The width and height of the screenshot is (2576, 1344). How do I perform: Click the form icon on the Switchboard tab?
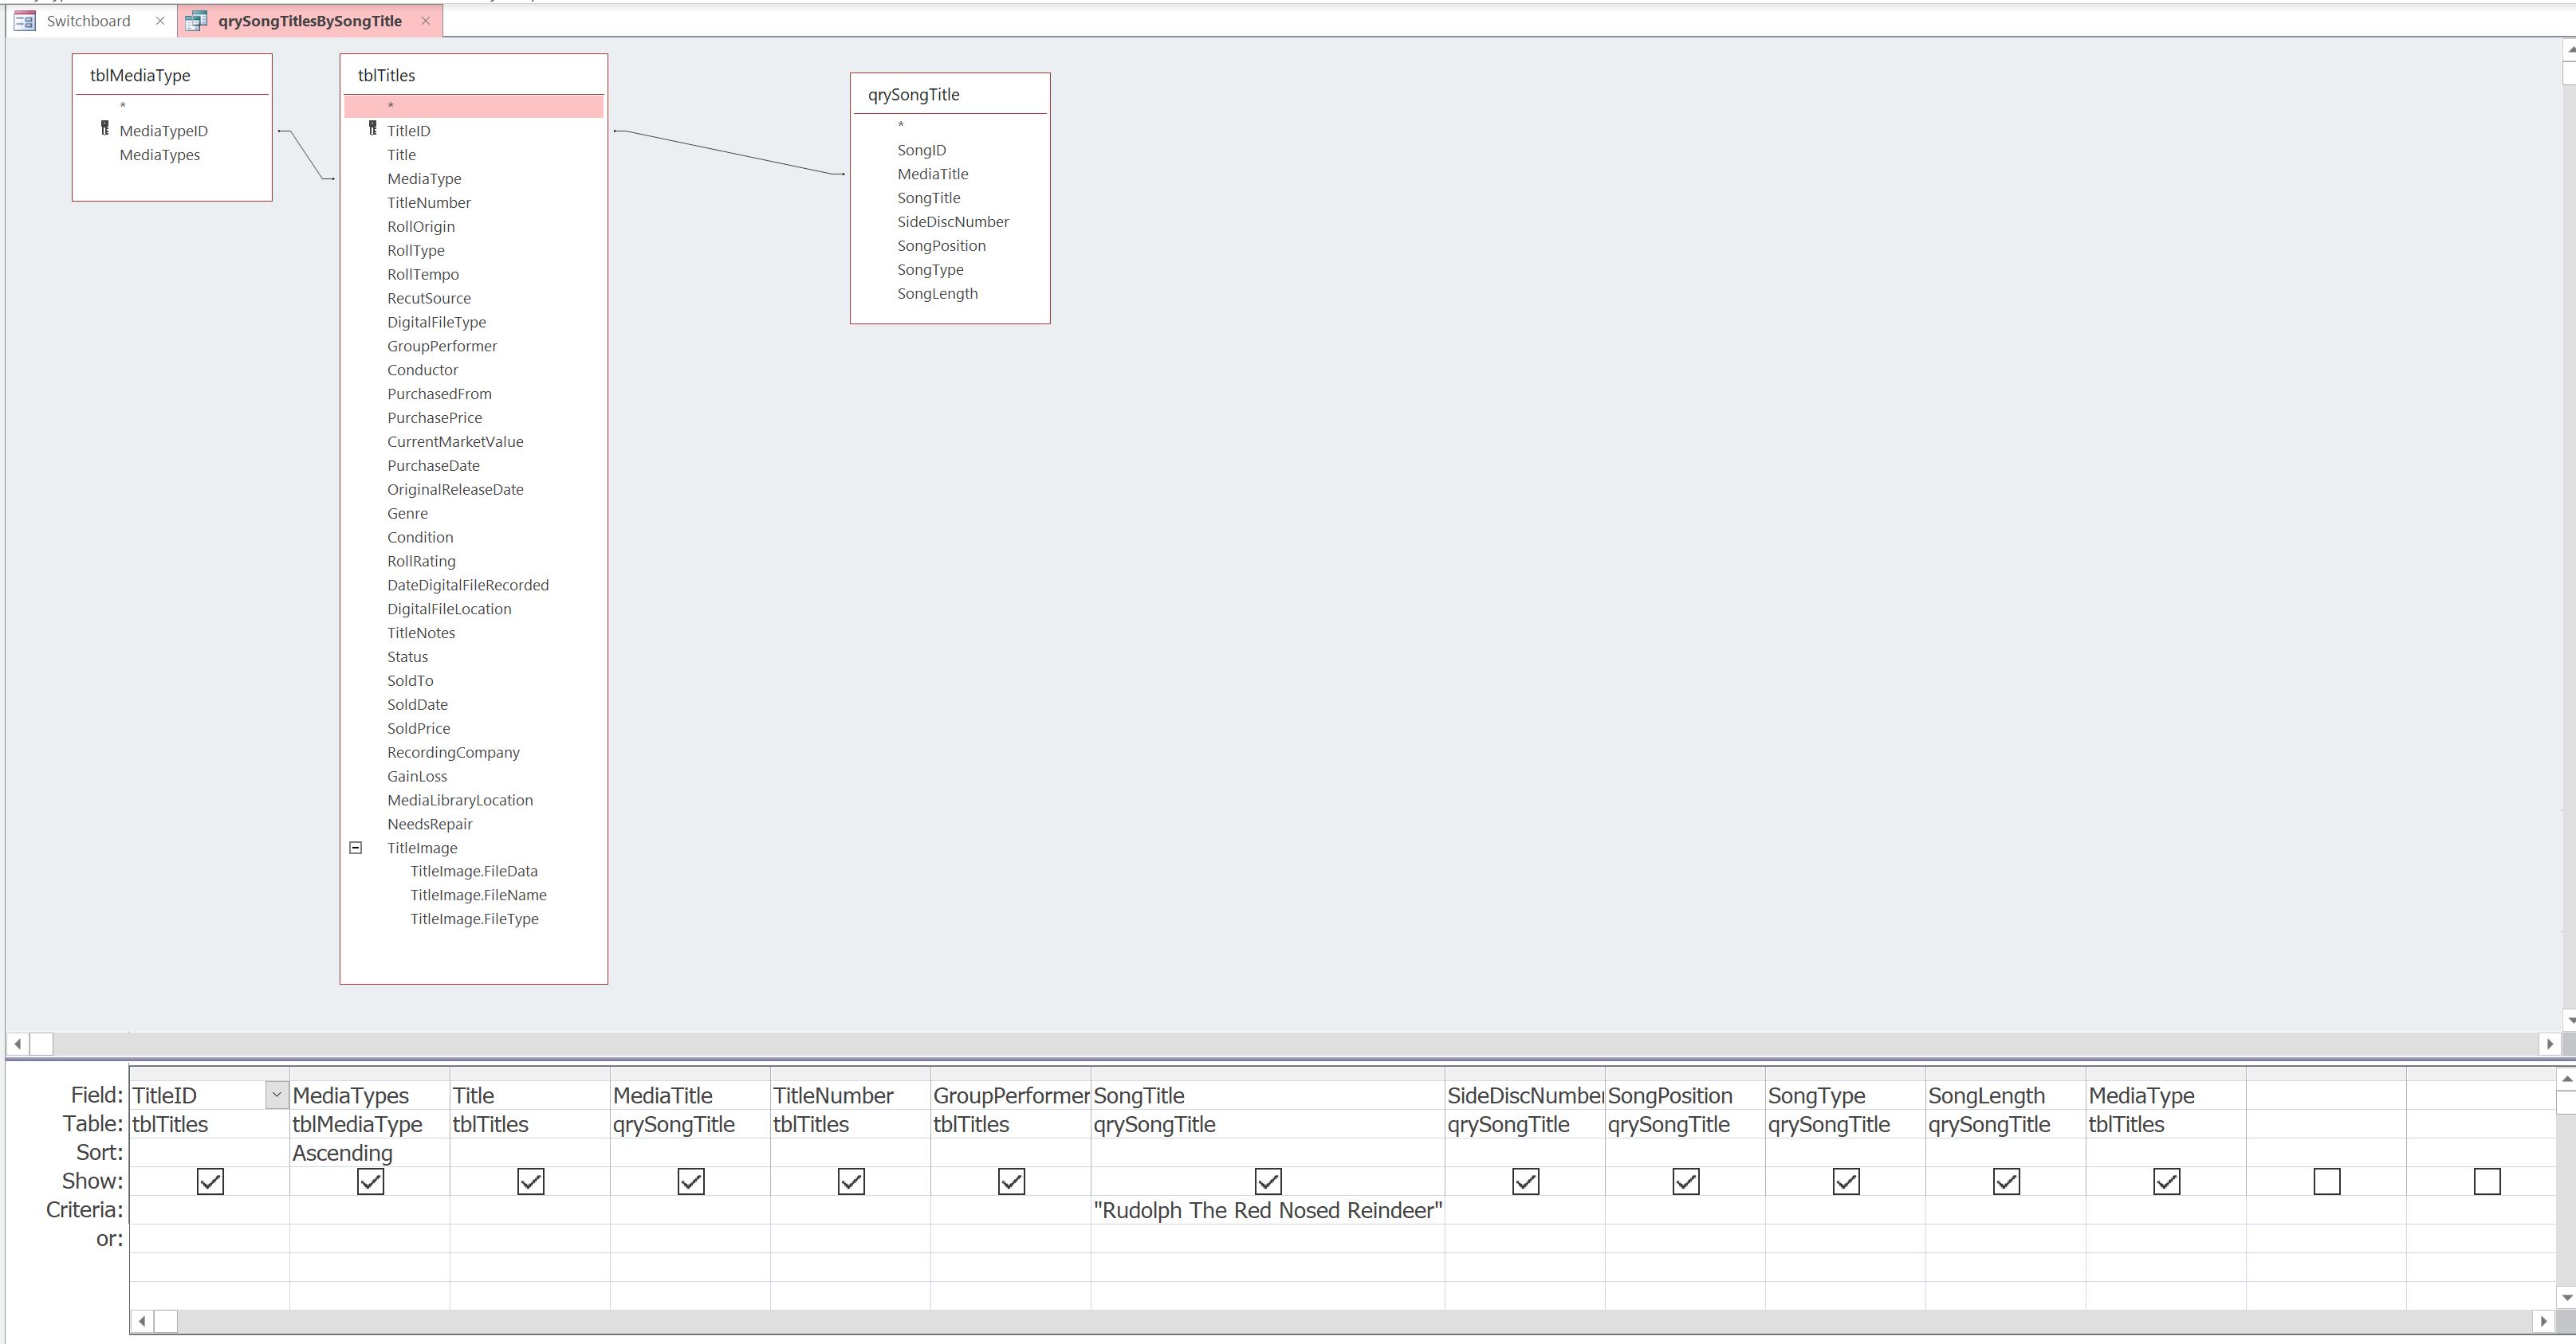pos(23,20)
